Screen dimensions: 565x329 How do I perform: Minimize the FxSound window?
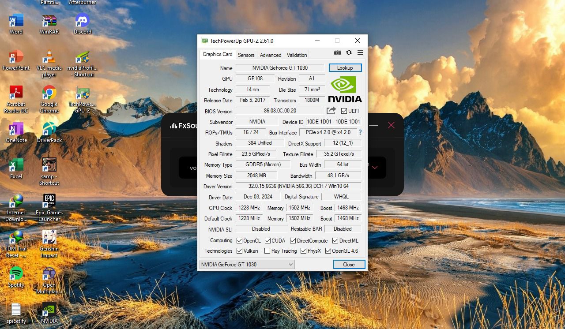coord(373,125)
